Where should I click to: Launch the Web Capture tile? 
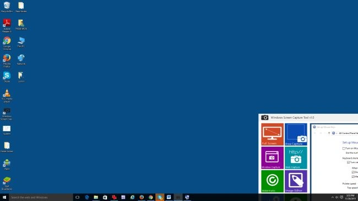click(296, 158)
